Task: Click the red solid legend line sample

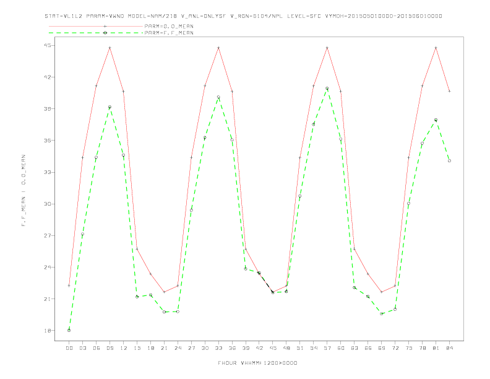Action: click(x=96, y=26)
